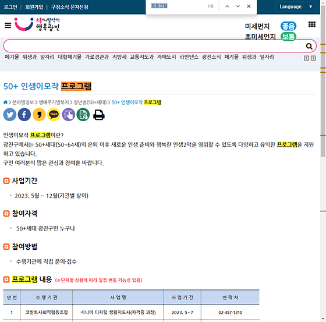Click the page title 50+ 인생이모작 프로그램
This screenshot has width=326, height=322.
47,86
